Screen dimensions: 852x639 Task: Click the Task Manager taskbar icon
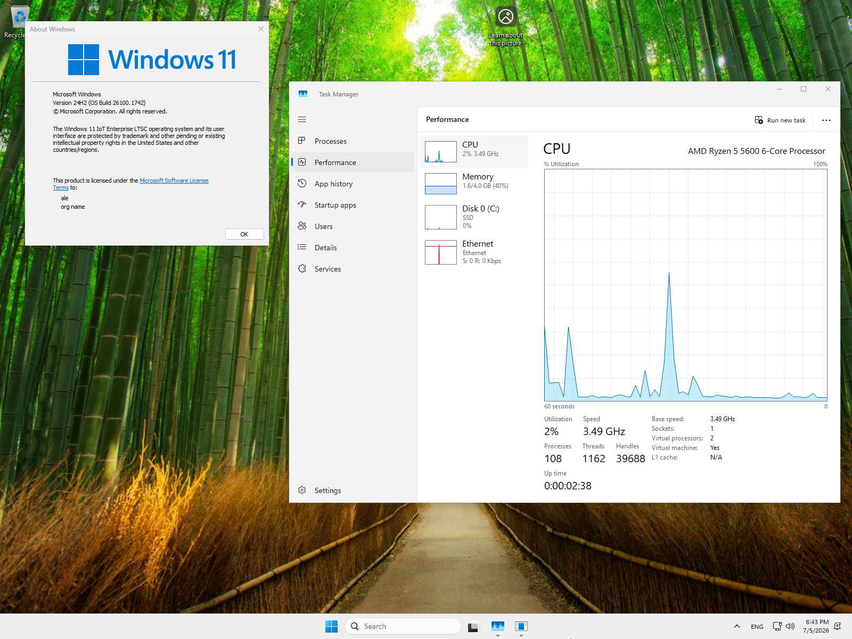(498, 626)
